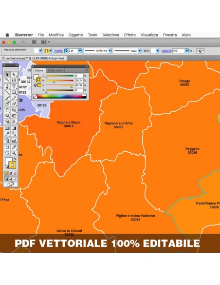The width and height of the screenshot is (220, 285).
Task: Enable Draw Inside mode
Action: click(x=15, y=179)
